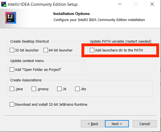This screenshot has height=132, width=161.
Task: Tick Add "Open Folder as Project" option
Action: (12, 69)
